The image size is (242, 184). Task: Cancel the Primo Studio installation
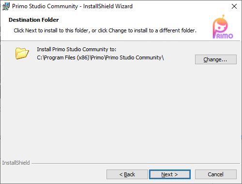click(216, 174)
